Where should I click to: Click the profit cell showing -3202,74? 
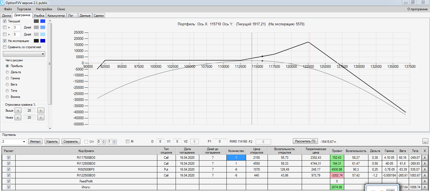(x=337, y=175)
